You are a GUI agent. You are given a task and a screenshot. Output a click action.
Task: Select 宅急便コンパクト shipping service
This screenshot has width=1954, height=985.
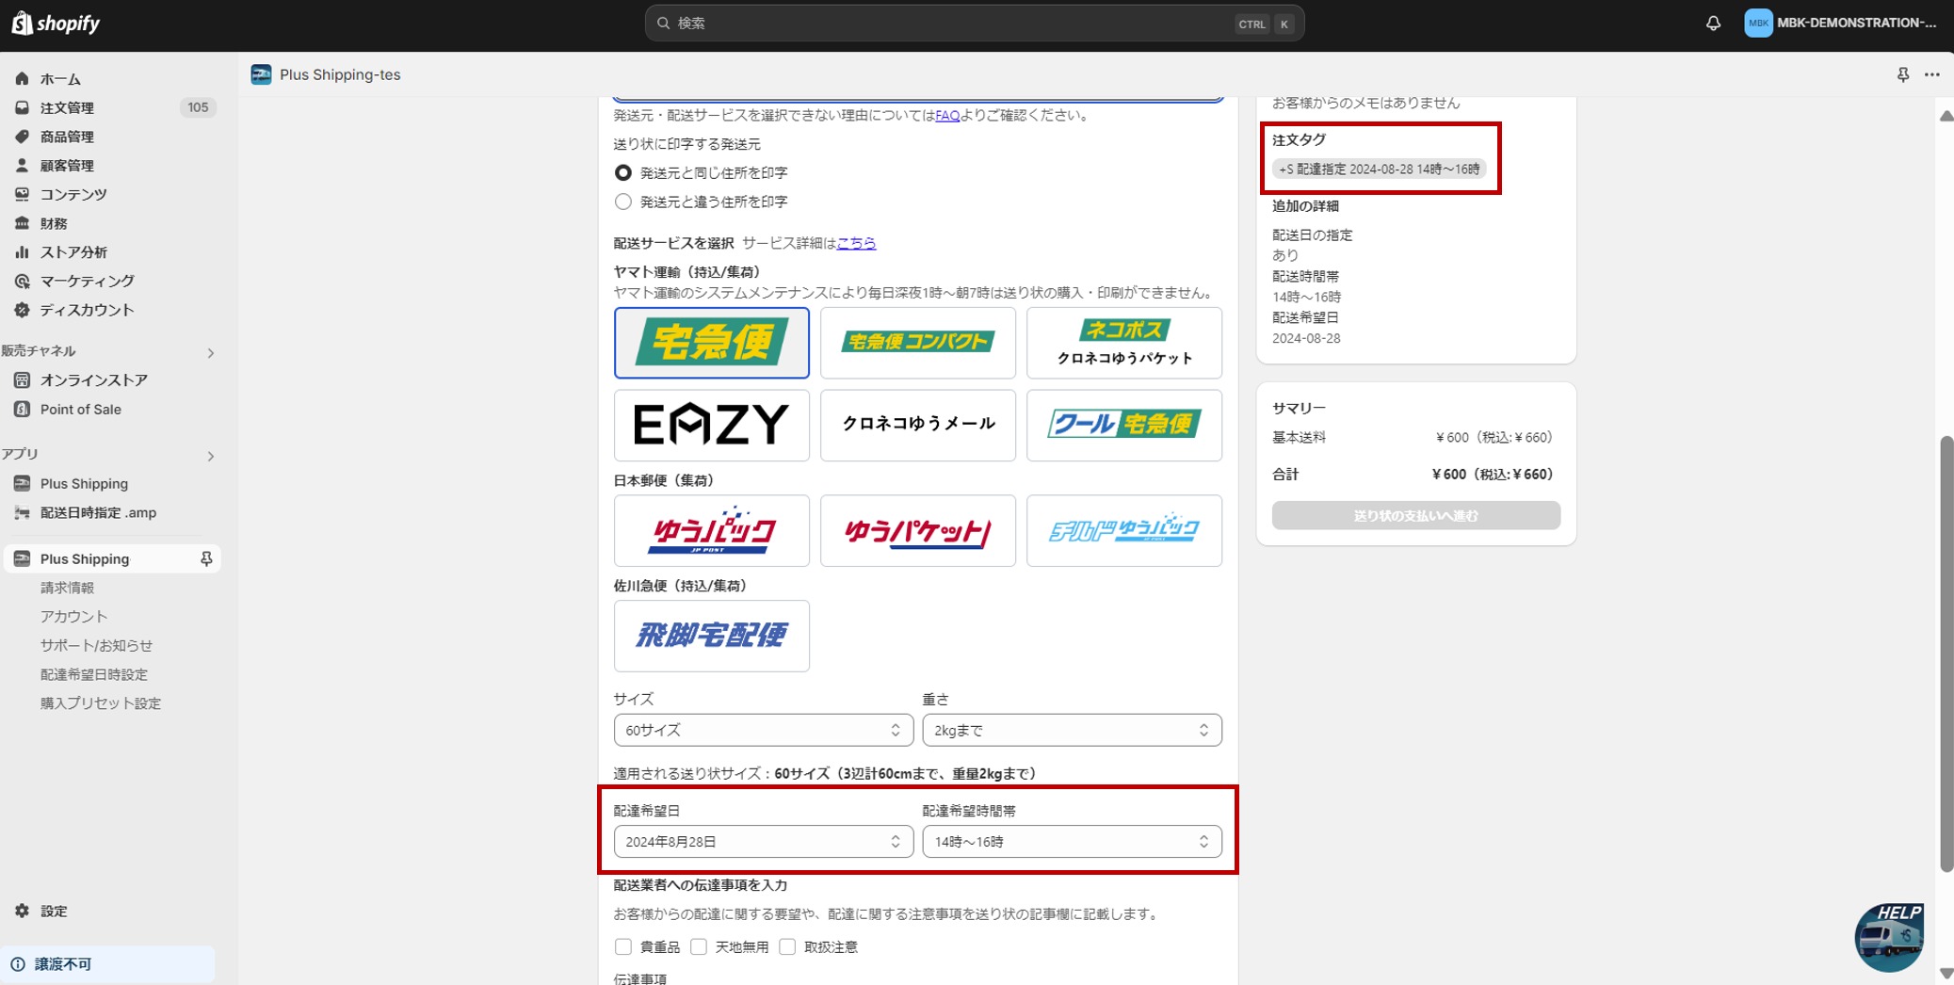click(918, 343)
